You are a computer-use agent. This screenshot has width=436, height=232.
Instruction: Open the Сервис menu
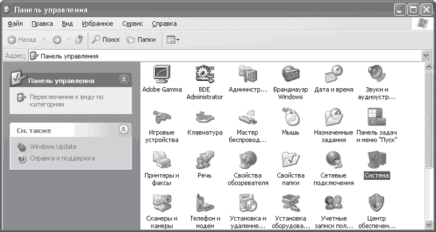pyautogui.click(x=133, y=24)
